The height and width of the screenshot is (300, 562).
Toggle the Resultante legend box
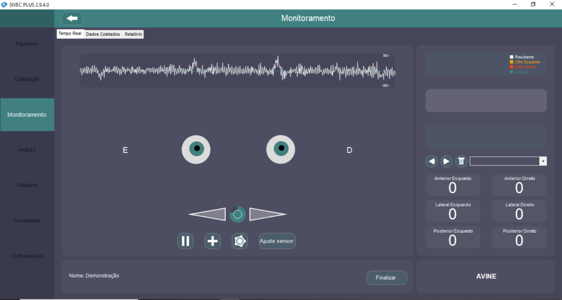click(512, 57)
